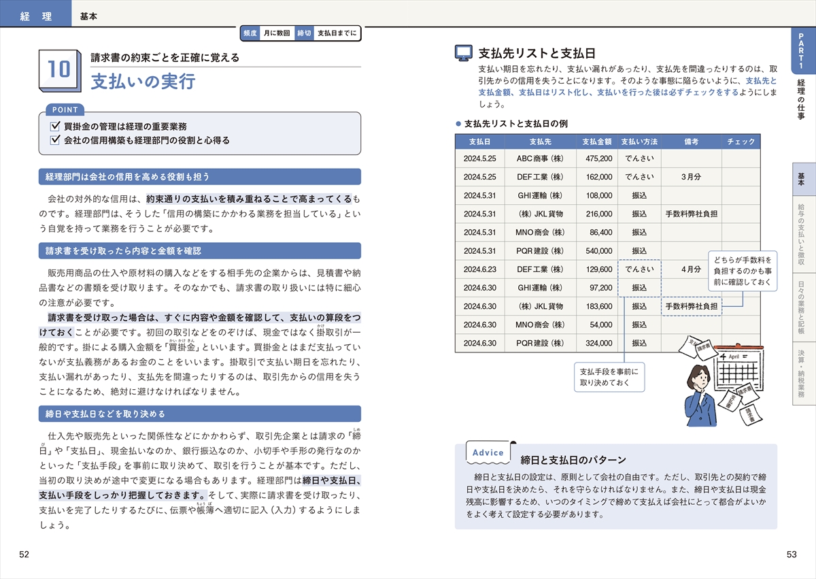Viewport: 816px width, 579px height.
Task: Click the 締切 tag
Action: coord(303,33)
